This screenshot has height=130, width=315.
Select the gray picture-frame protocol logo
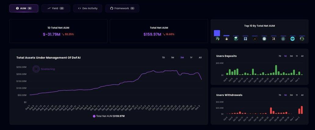264,39
